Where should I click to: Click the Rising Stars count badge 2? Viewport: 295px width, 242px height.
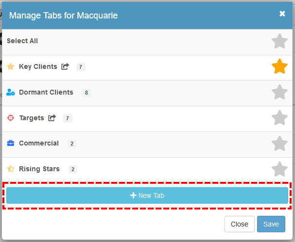[x=73, y=169]
